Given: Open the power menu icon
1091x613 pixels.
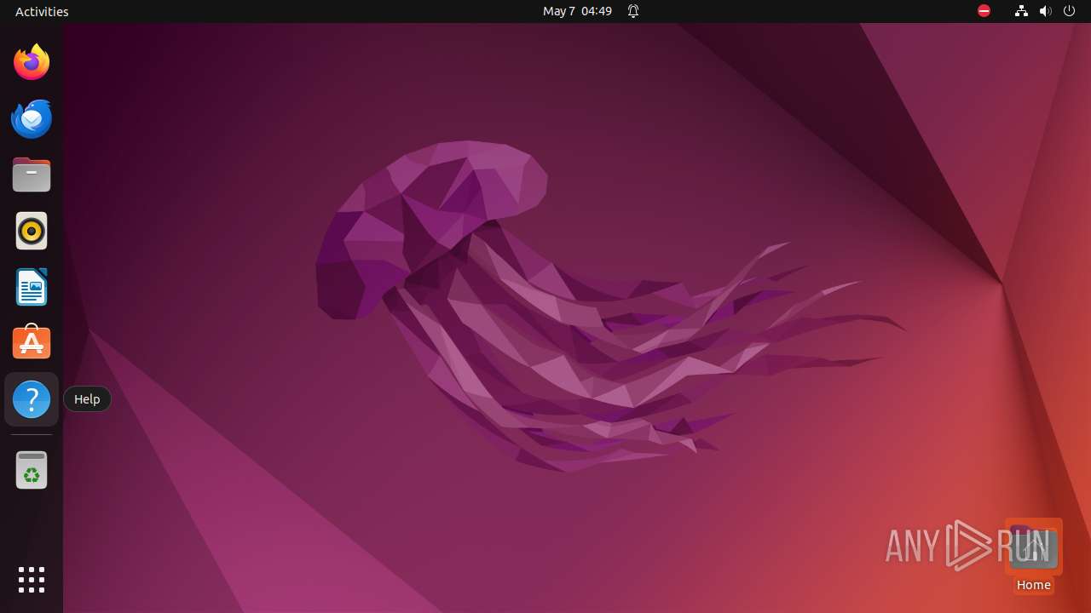Looking at the screenshot, I should coord(1070,11).
